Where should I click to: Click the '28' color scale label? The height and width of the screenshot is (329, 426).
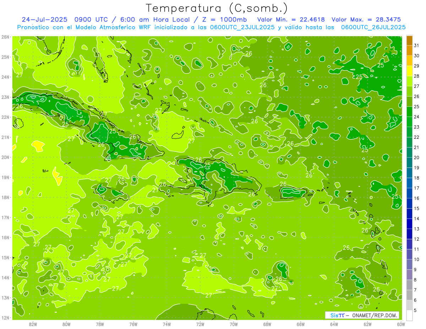pos(417,76)
